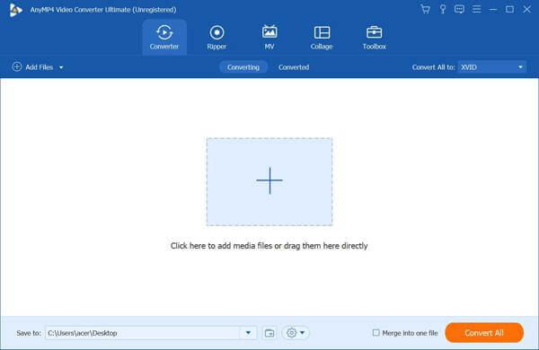The width and height of the screenshot is (539, 350).
Task: Open the feedback chat icon
Action: (459, 9)
